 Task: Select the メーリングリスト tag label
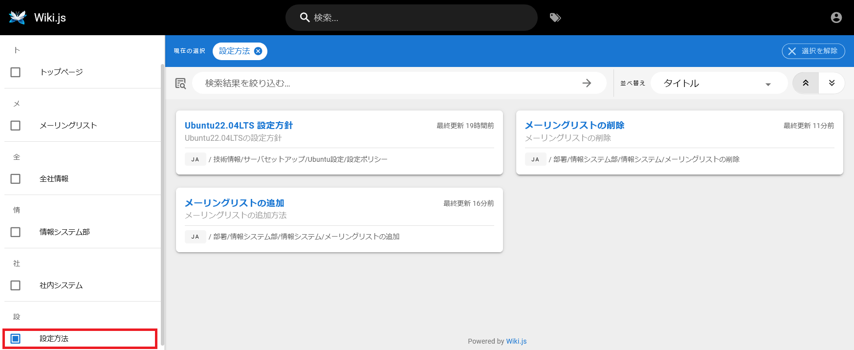tap(68, 125)
